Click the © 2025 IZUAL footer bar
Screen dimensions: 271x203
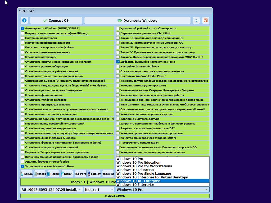coord(115,196)
